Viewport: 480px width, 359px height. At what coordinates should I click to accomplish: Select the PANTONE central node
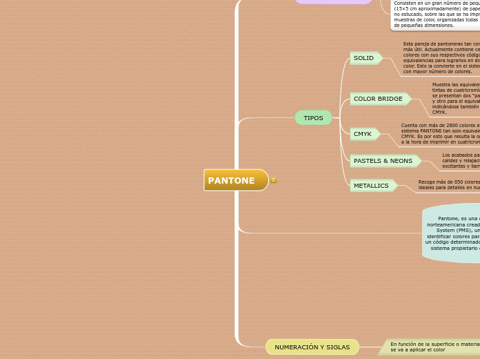(236, 180)
